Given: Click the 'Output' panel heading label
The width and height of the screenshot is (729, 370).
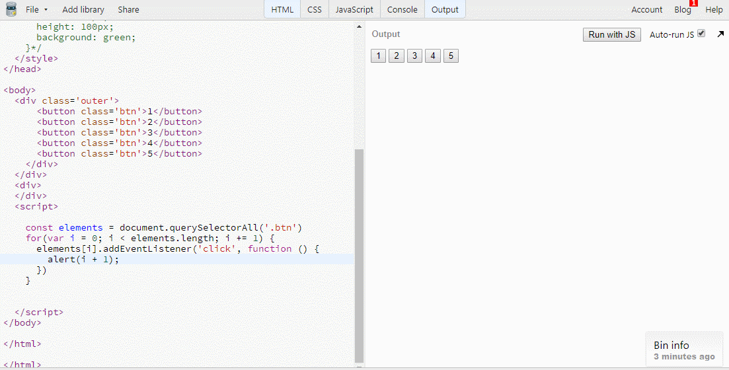Looking at the screenshot, I should [386, 34].
